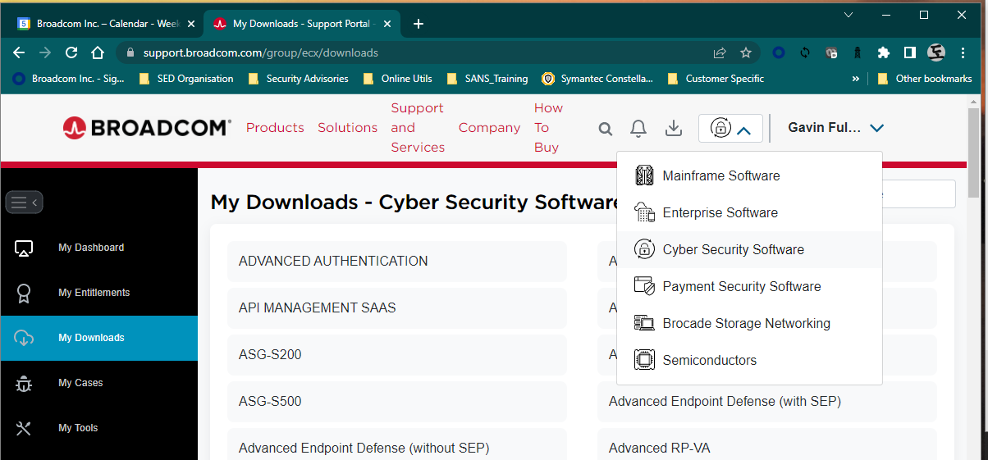
Task: Collapse the sidebar with hamburger toggle
Action: point(24,202)
